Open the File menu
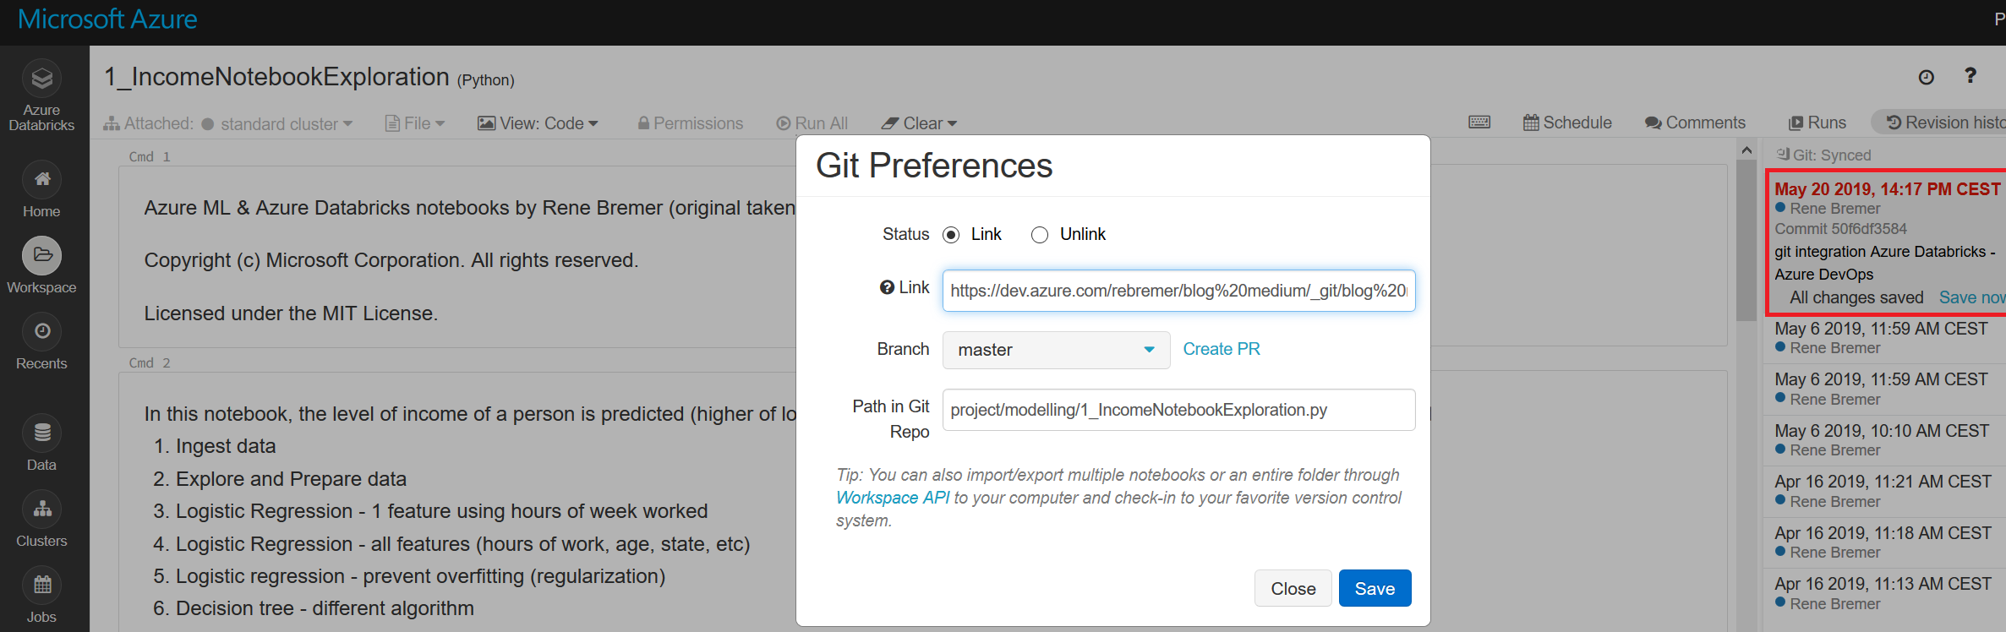The image size is (2006, 632). (414, 123)
